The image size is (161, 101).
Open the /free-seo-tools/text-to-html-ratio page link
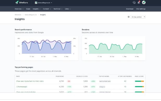click(x=30, y=81)
